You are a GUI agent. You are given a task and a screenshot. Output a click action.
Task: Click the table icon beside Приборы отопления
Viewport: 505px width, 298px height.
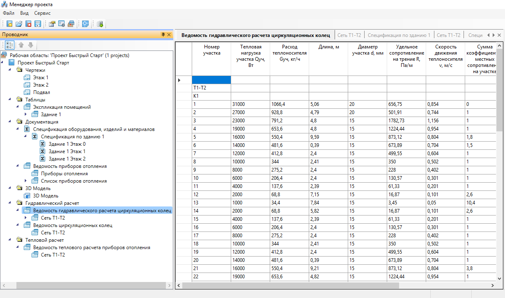pos(35,174)
